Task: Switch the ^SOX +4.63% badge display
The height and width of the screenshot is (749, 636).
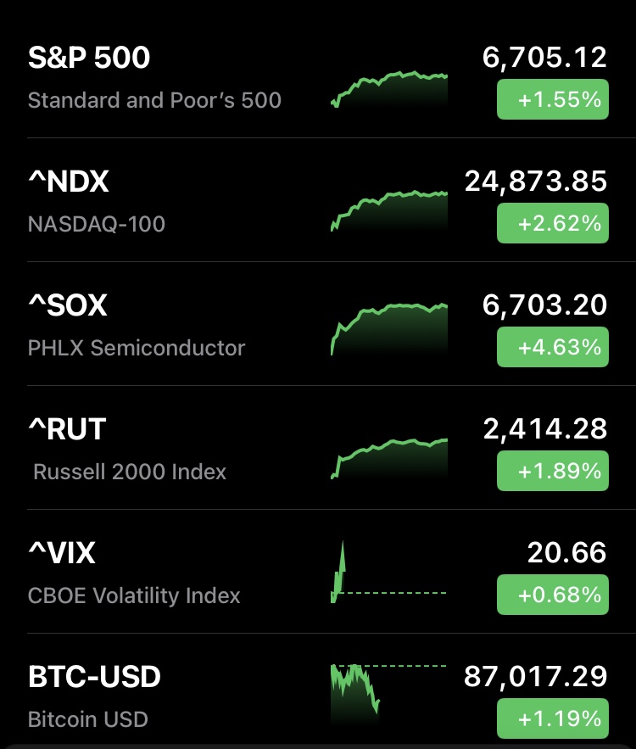Action: click(x=552, y=347)
